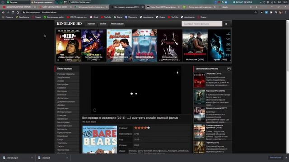Select the Семейные genre
This screenshot has width=289, height=162.
coord(62,136)
